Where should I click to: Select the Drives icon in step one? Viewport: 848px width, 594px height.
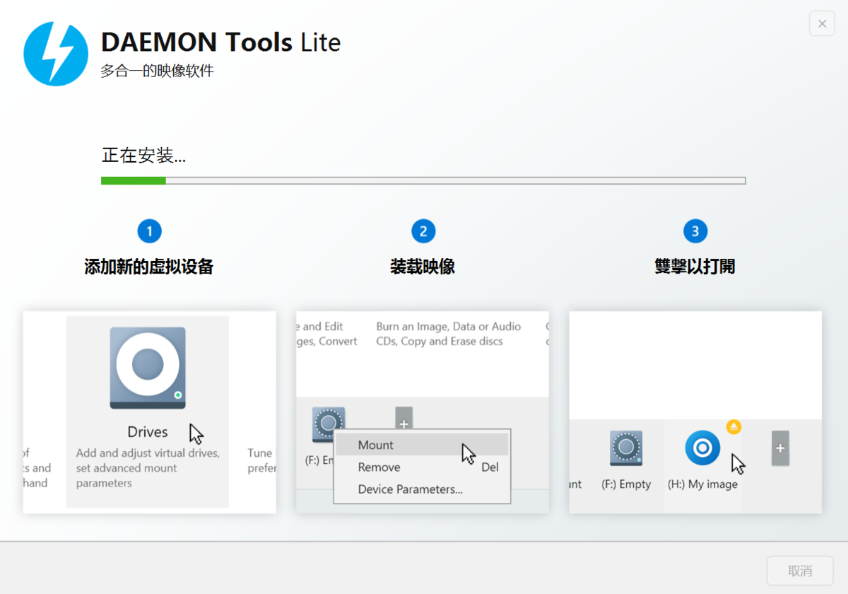148,366
